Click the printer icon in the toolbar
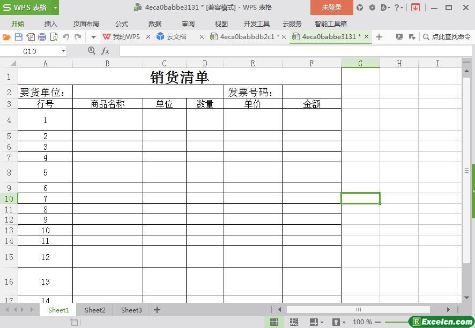Image resolution: width=475 pixels, height=328 pixels. 42,37
